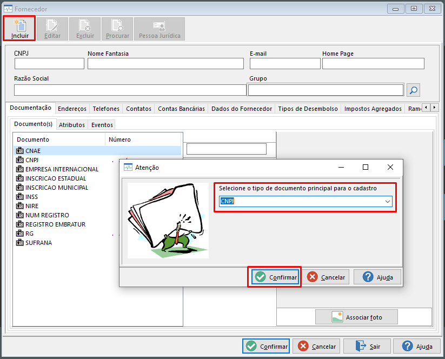Click the Home Page input field
Image resolution: width=445 pixels, height=359 pixels.
[373, 64]
